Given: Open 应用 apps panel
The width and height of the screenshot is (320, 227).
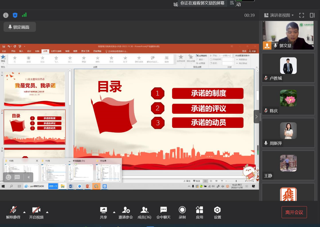Looking at the screenshot, I should click(x=199, y=213).
